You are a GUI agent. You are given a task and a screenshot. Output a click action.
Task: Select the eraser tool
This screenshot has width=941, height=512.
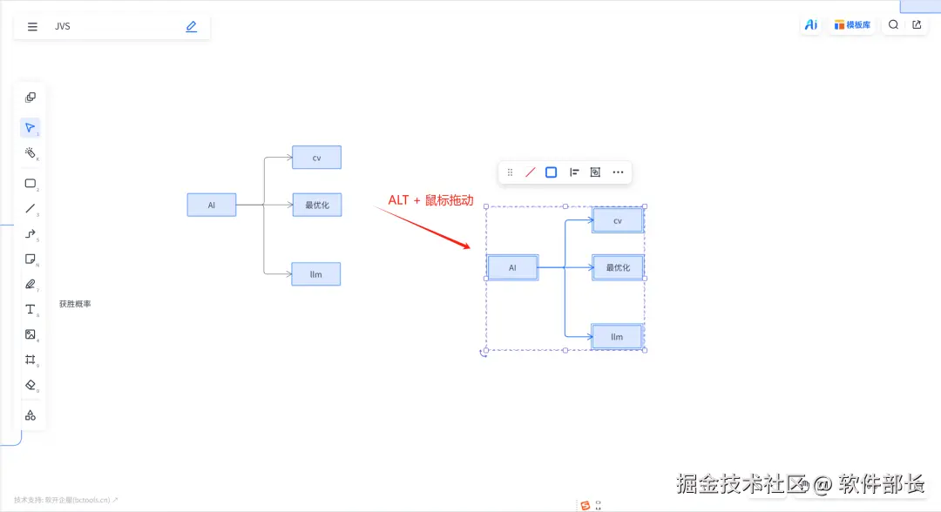(x=30, y=385)
